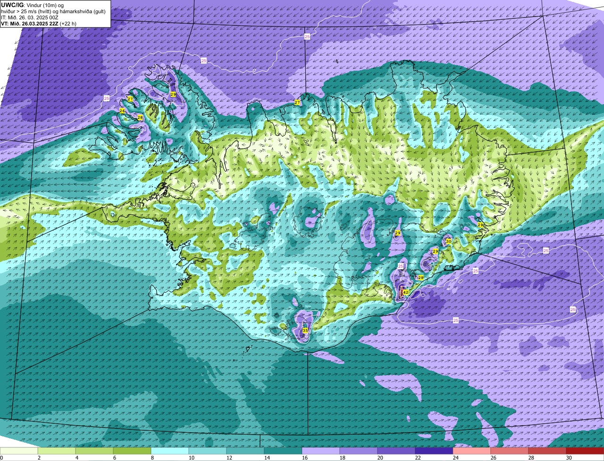
Task: Pick the 18–20 m/s medium purple legend swatch
Action: 359,451
